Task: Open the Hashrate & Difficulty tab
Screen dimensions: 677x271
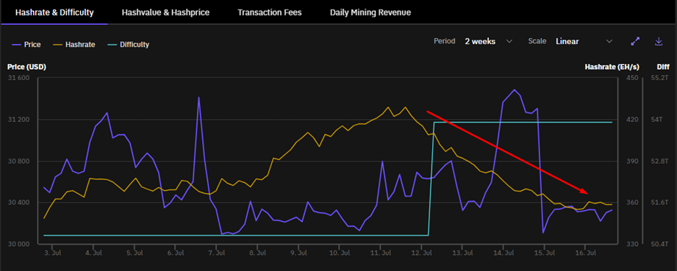Action: point(54,12)
